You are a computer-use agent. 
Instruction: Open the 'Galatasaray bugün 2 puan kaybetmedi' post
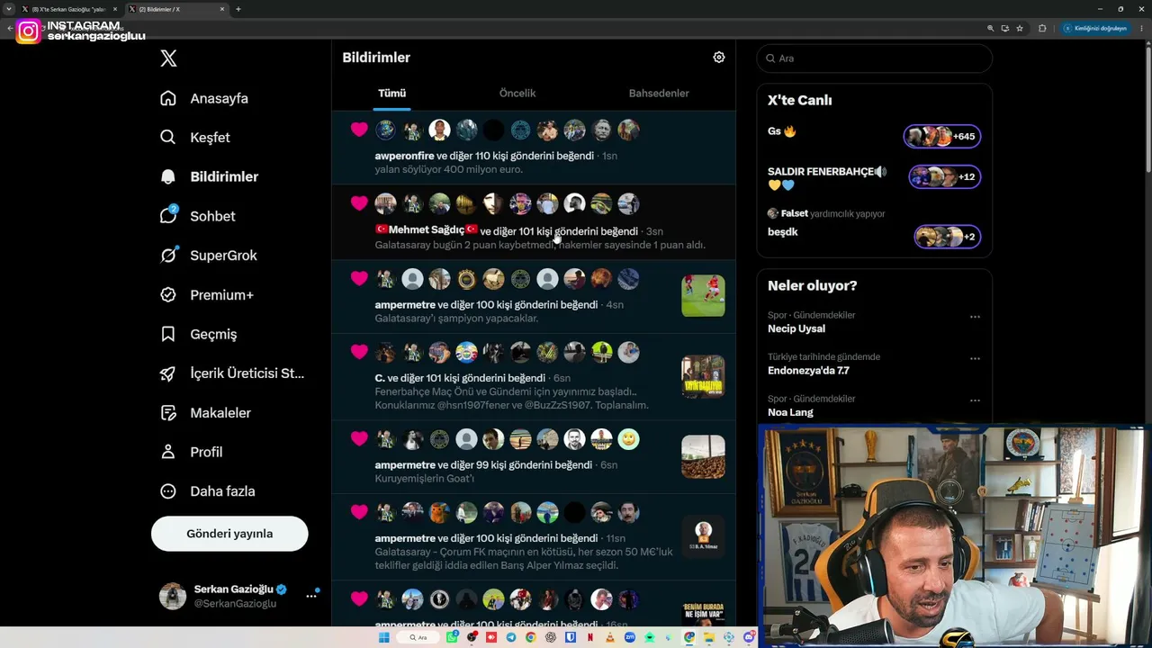point(540,245)
